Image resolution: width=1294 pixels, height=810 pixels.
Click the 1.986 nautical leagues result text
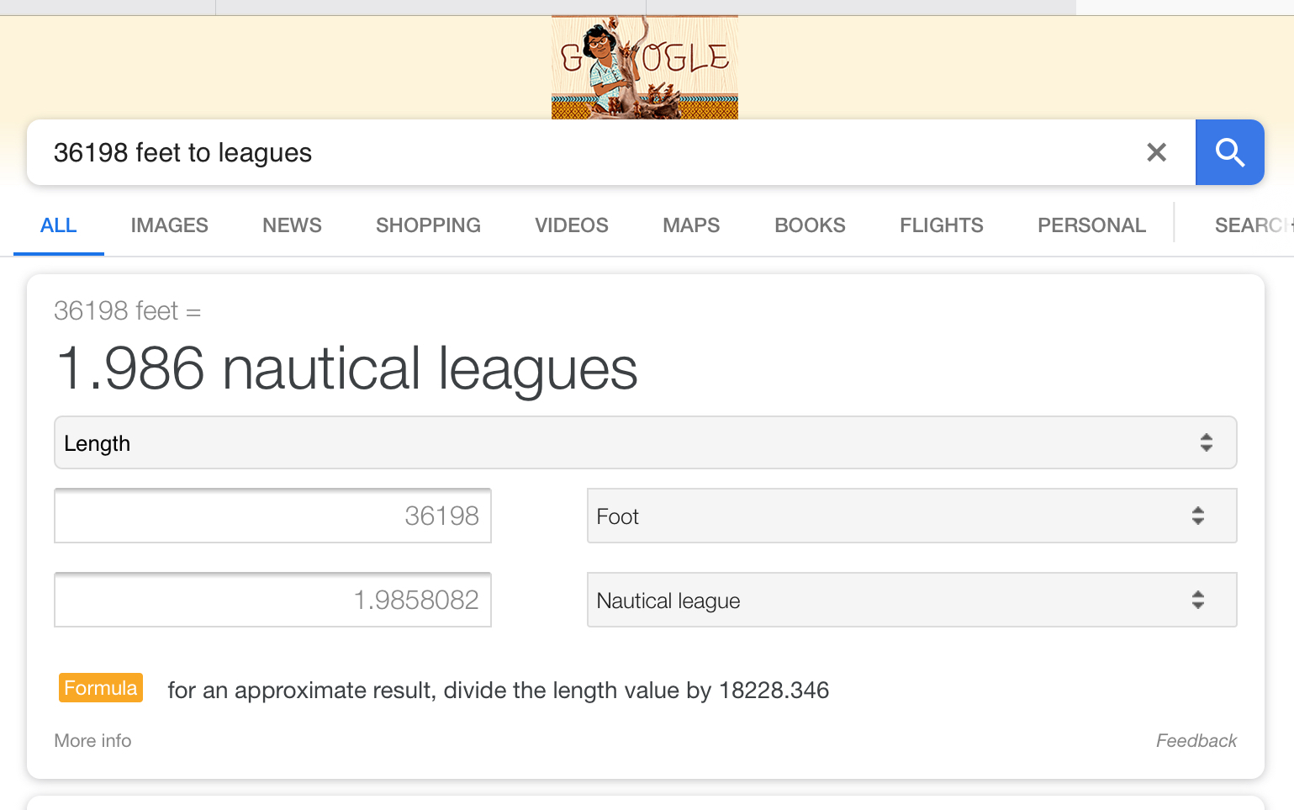click(x=346, y=369)
